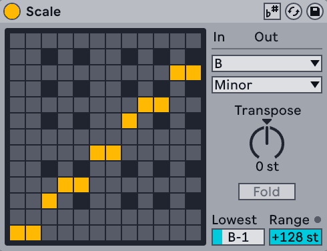Viewport: 327px width, 251px height.
Task: Click the 0 st transpose value
Action: 267,166
